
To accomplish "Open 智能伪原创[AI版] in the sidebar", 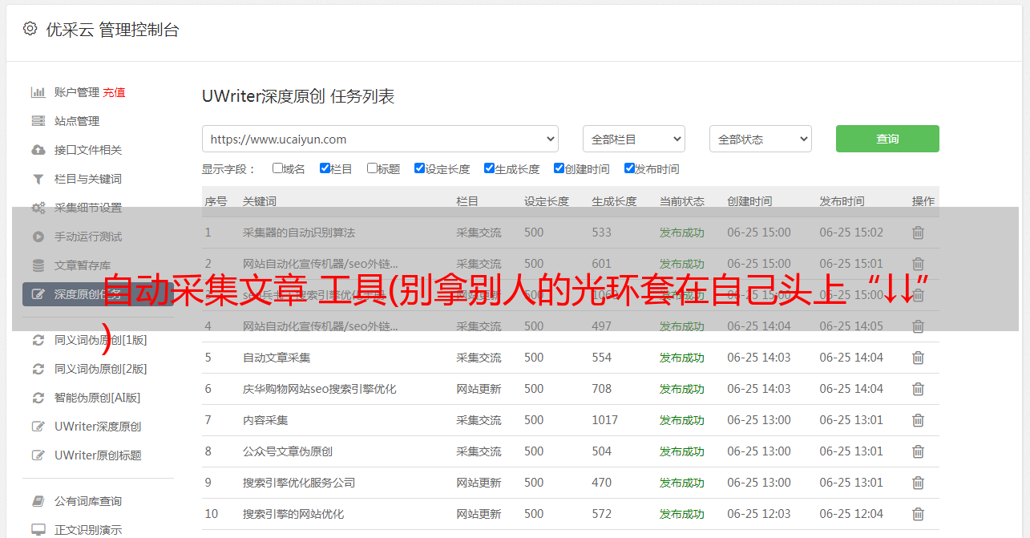I will pyautogui.click(x=97, y=398).
